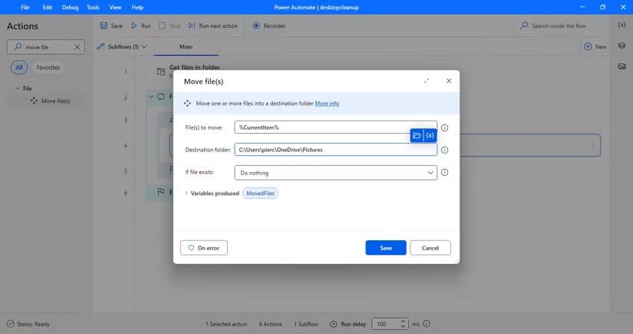Cancel the Move file(s) dialog
633x334 pixels.
pyautogui.click(x=430, y=248)
